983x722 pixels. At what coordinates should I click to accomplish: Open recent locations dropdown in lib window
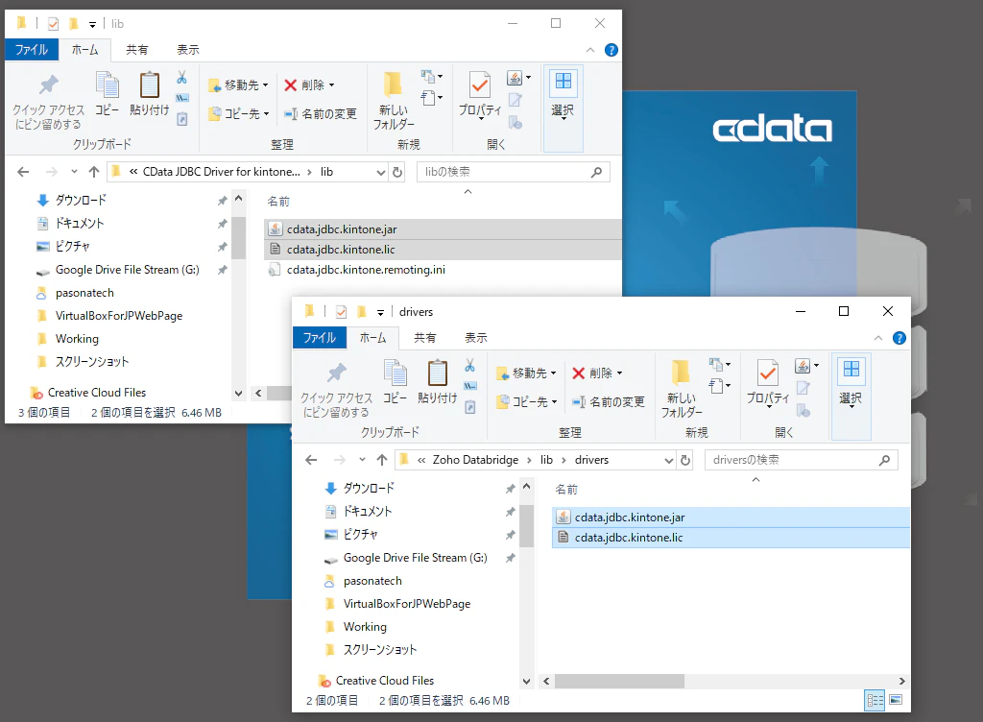pos(74,172)
